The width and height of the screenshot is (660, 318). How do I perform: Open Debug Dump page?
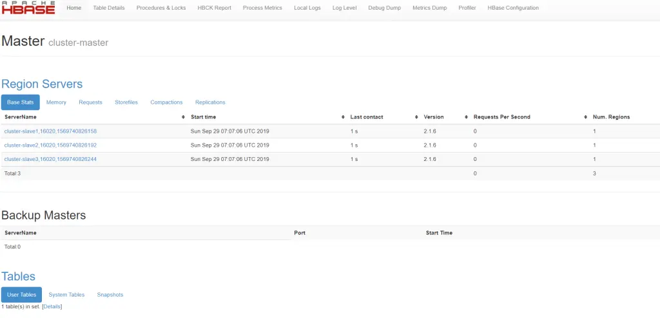pyautogui.click(x=385, y=8)
